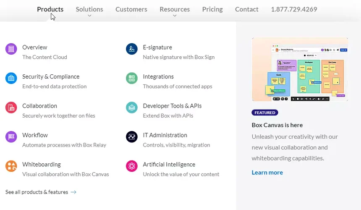Viewport: 361px width, 210px height.
Task: Open the Collaboration product link
Action: click(x=39, y=106)
